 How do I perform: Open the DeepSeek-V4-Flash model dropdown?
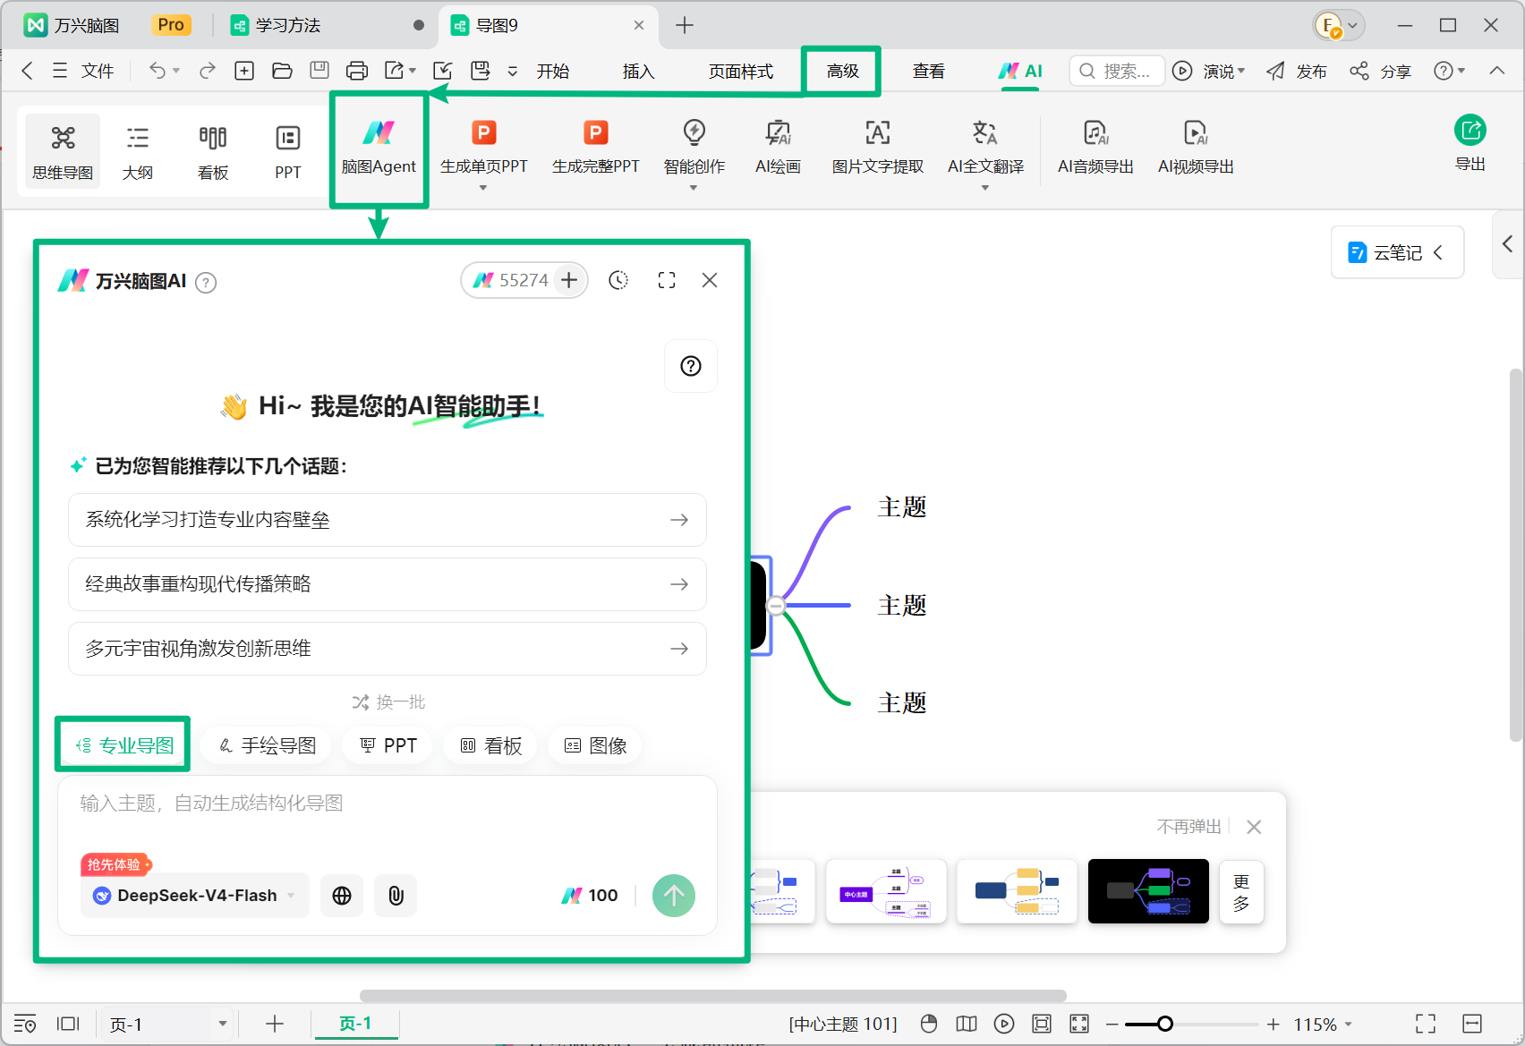pyautogui.click(x=195, y=896)
